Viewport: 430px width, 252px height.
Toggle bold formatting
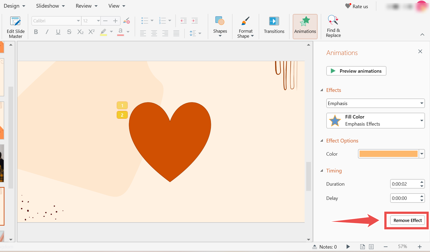click(36, 32)
